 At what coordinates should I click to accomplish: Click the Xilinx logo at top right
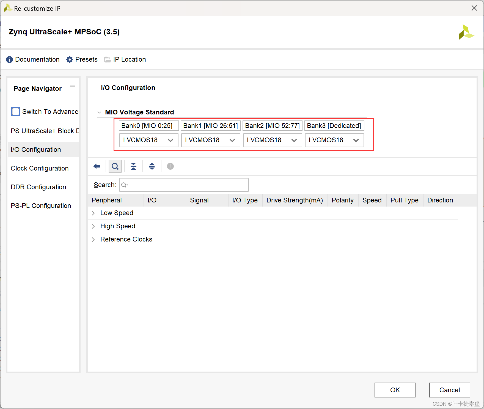[x=466, y=32]
